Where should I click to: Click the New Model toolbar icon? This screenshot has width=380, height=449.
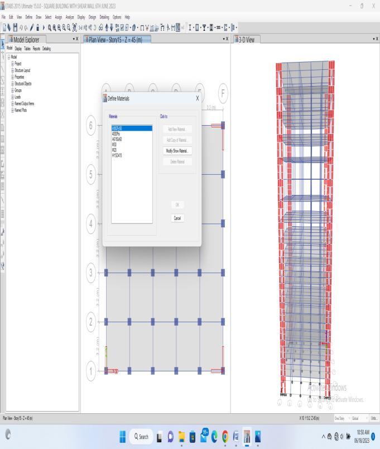[4, 27]
